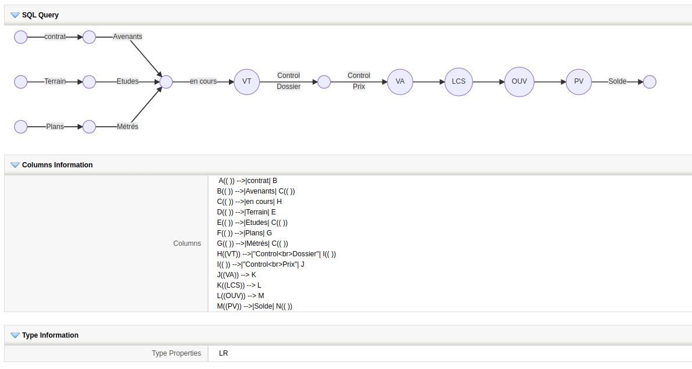692x369 pixels.
Task: Select the VA node circle
Action: coord(400,82)
